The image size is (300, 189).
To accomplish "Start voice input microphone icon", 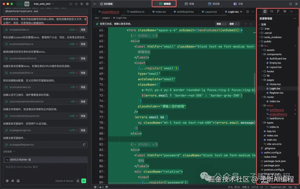I will [78, 181].
